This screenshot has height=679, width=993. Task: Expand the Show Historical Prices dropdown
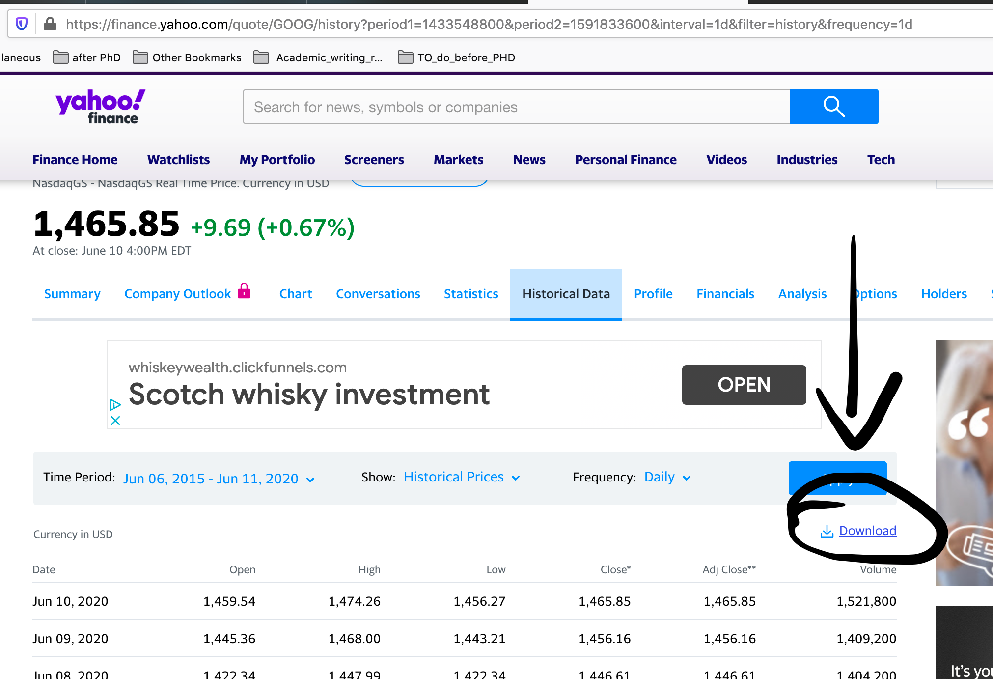(x=462, y=477)
